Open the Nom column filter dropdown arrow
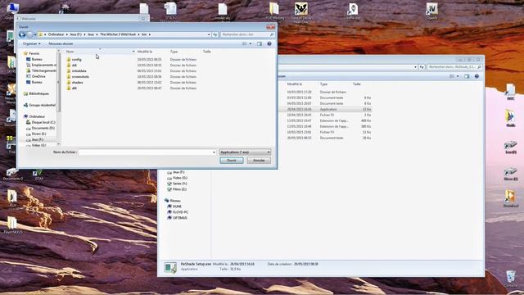Image resolution: width=524 pixels, height=295 pixels. (133, 52)
